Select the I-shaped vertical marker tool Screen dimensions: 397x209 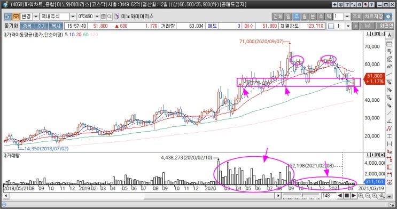coord(389,136)
